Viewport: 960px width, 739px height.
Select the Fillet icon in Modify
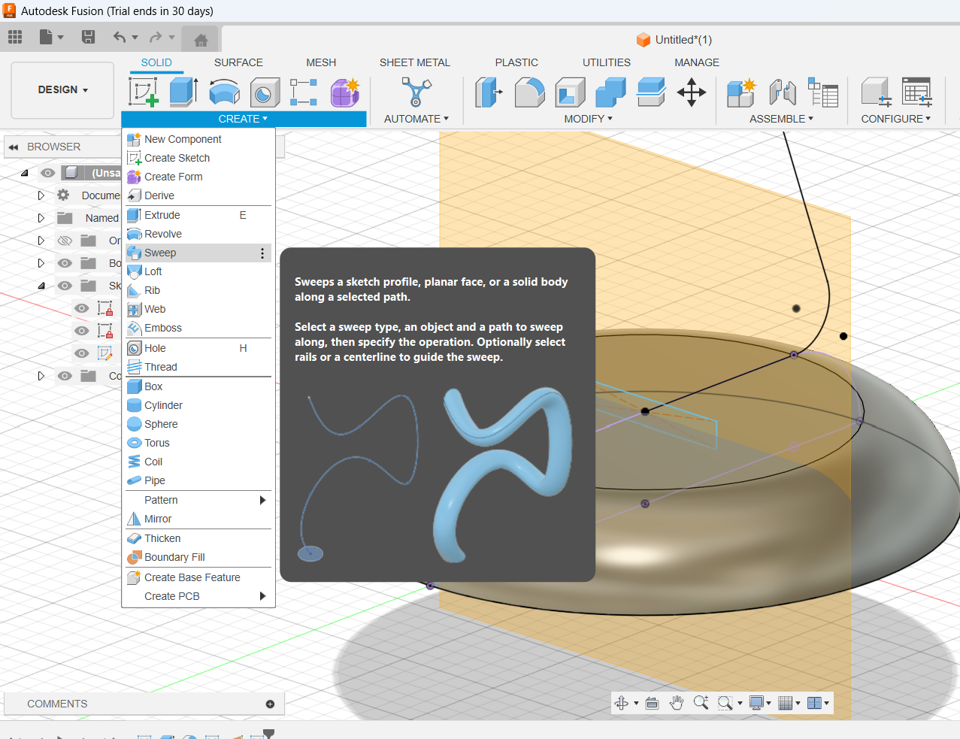pyautogui.click(x=530, y=92)
